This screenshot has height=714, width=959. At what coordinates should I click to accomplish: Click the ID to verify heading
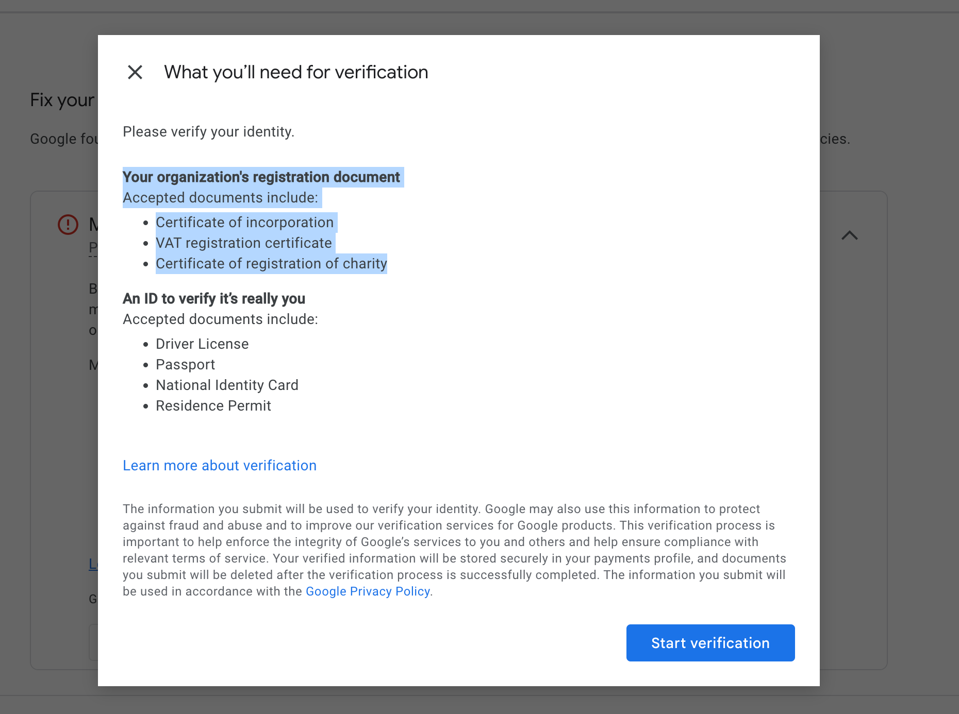(214, 299)
